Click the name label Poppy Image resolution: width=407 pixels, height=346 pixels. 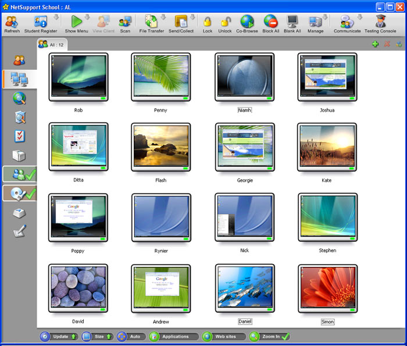(x=77, y=251)
